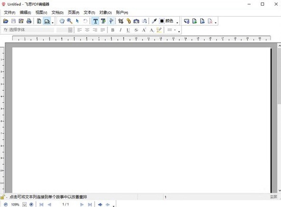Click the zoom in plus button
Screen dimensions: 281x207
click(x=31, y=204)
